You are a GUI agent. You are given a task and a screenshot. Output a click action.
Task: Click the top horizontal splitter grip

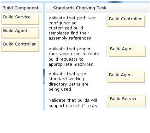tap(115, 2)
